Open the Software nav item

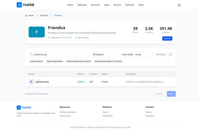pyautogui.click(x=130, y=5)
